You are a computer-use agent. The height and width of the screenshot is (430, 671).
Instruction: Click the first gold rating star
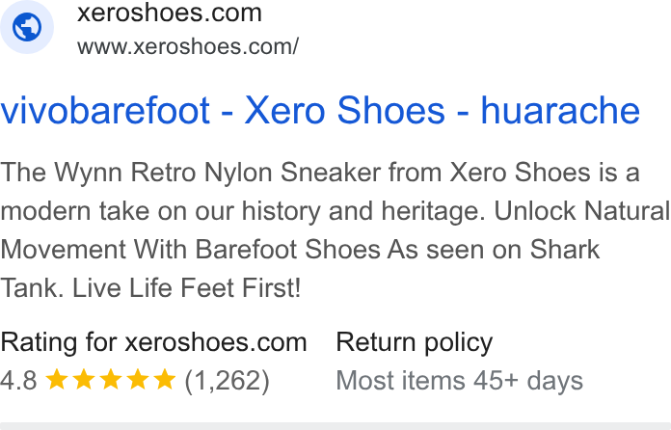[x=57, y=380]
